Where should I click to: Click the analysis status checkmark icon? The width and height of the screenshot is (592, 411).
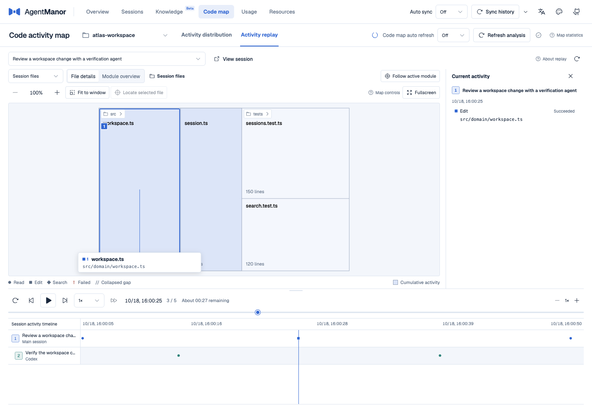539,35
